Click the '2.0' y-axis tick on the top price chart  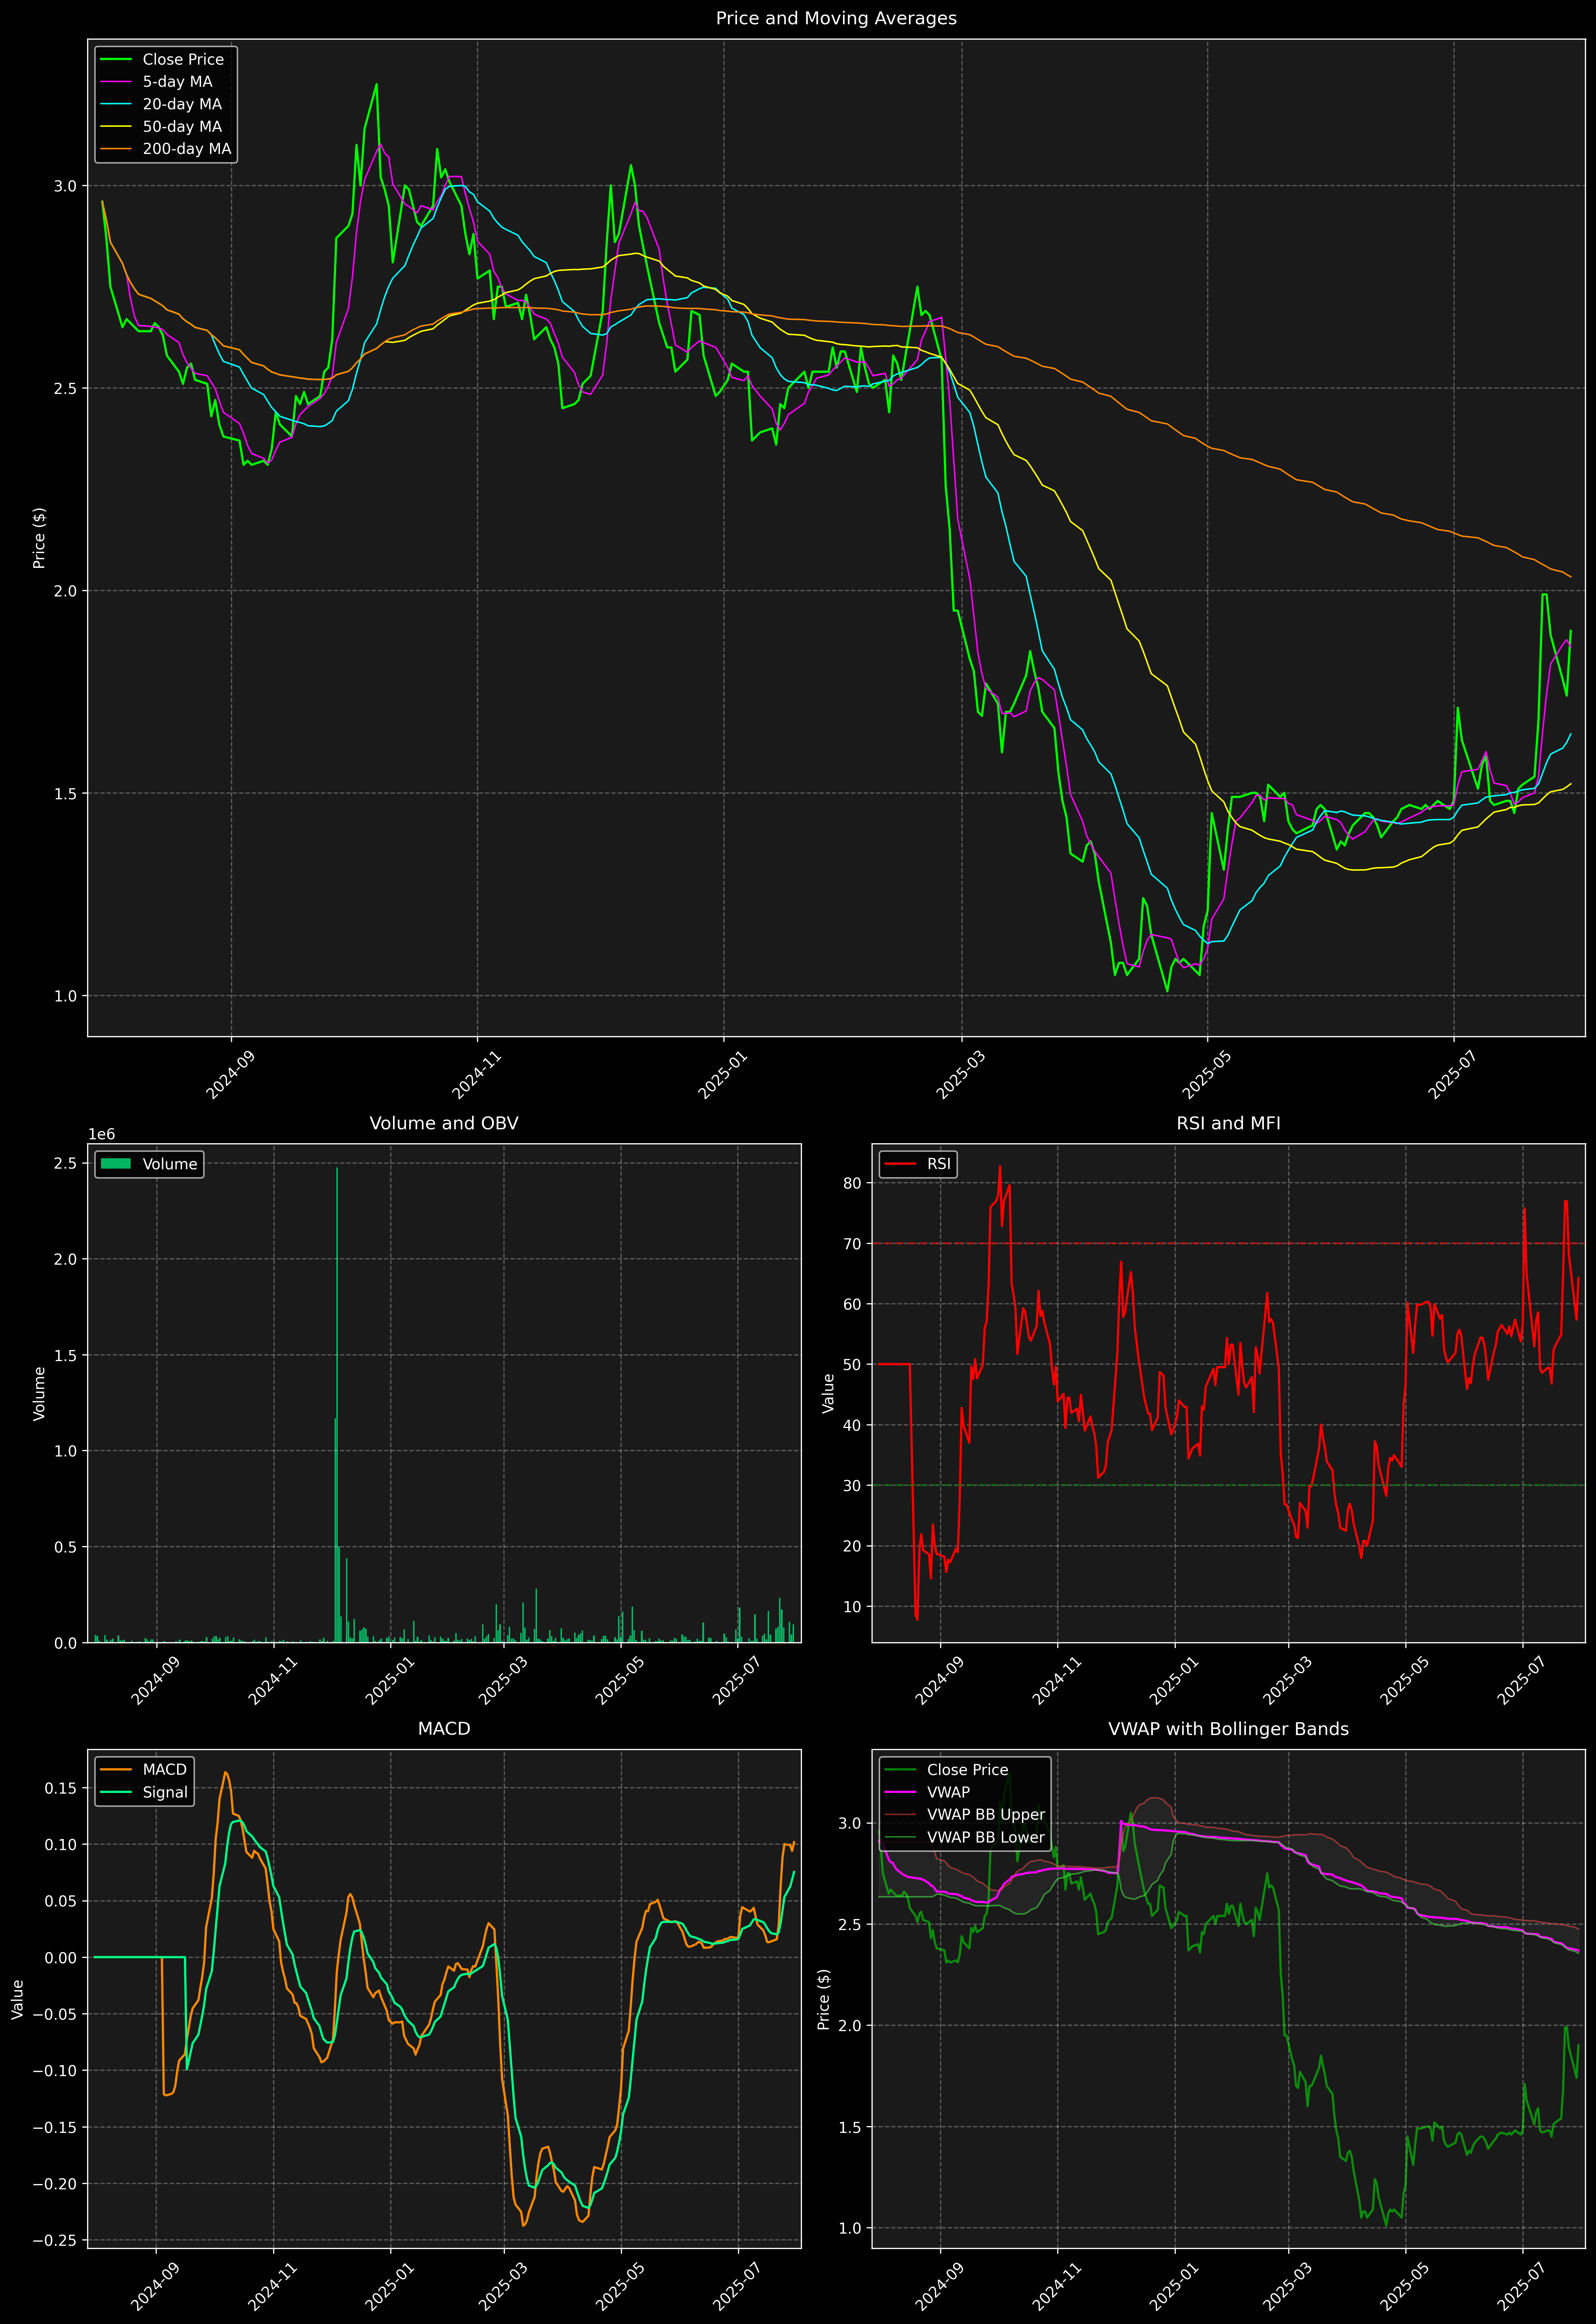click(x=66, y=591)
